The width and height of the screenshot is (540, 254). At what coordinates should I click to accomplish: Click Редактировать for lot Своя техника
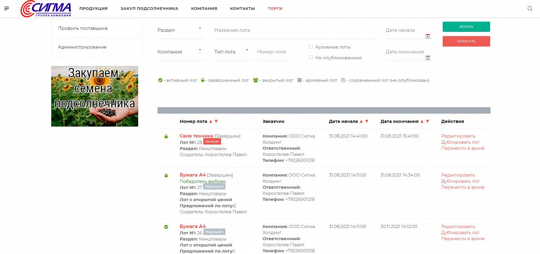point(458,136)
